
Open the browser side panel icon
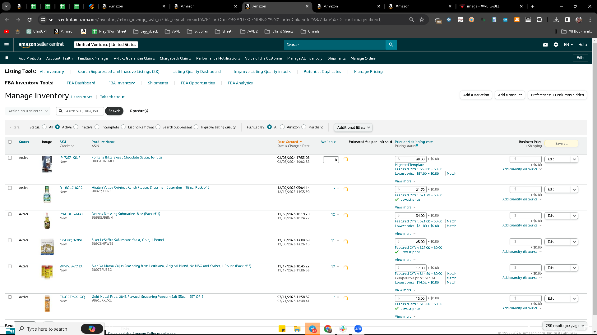tap(567, 20)
